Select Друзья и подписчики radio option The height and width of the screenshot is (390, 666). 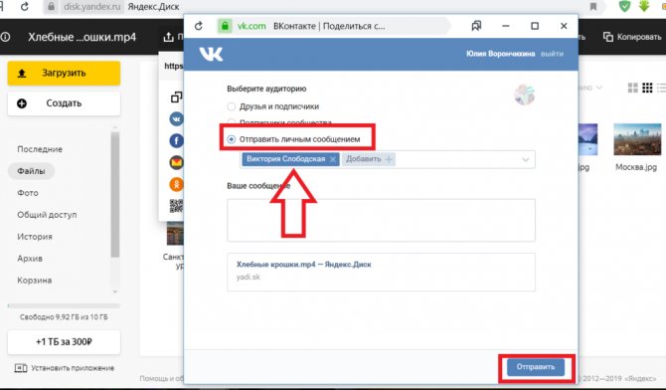pyautogui.click(x=231, y=106)
